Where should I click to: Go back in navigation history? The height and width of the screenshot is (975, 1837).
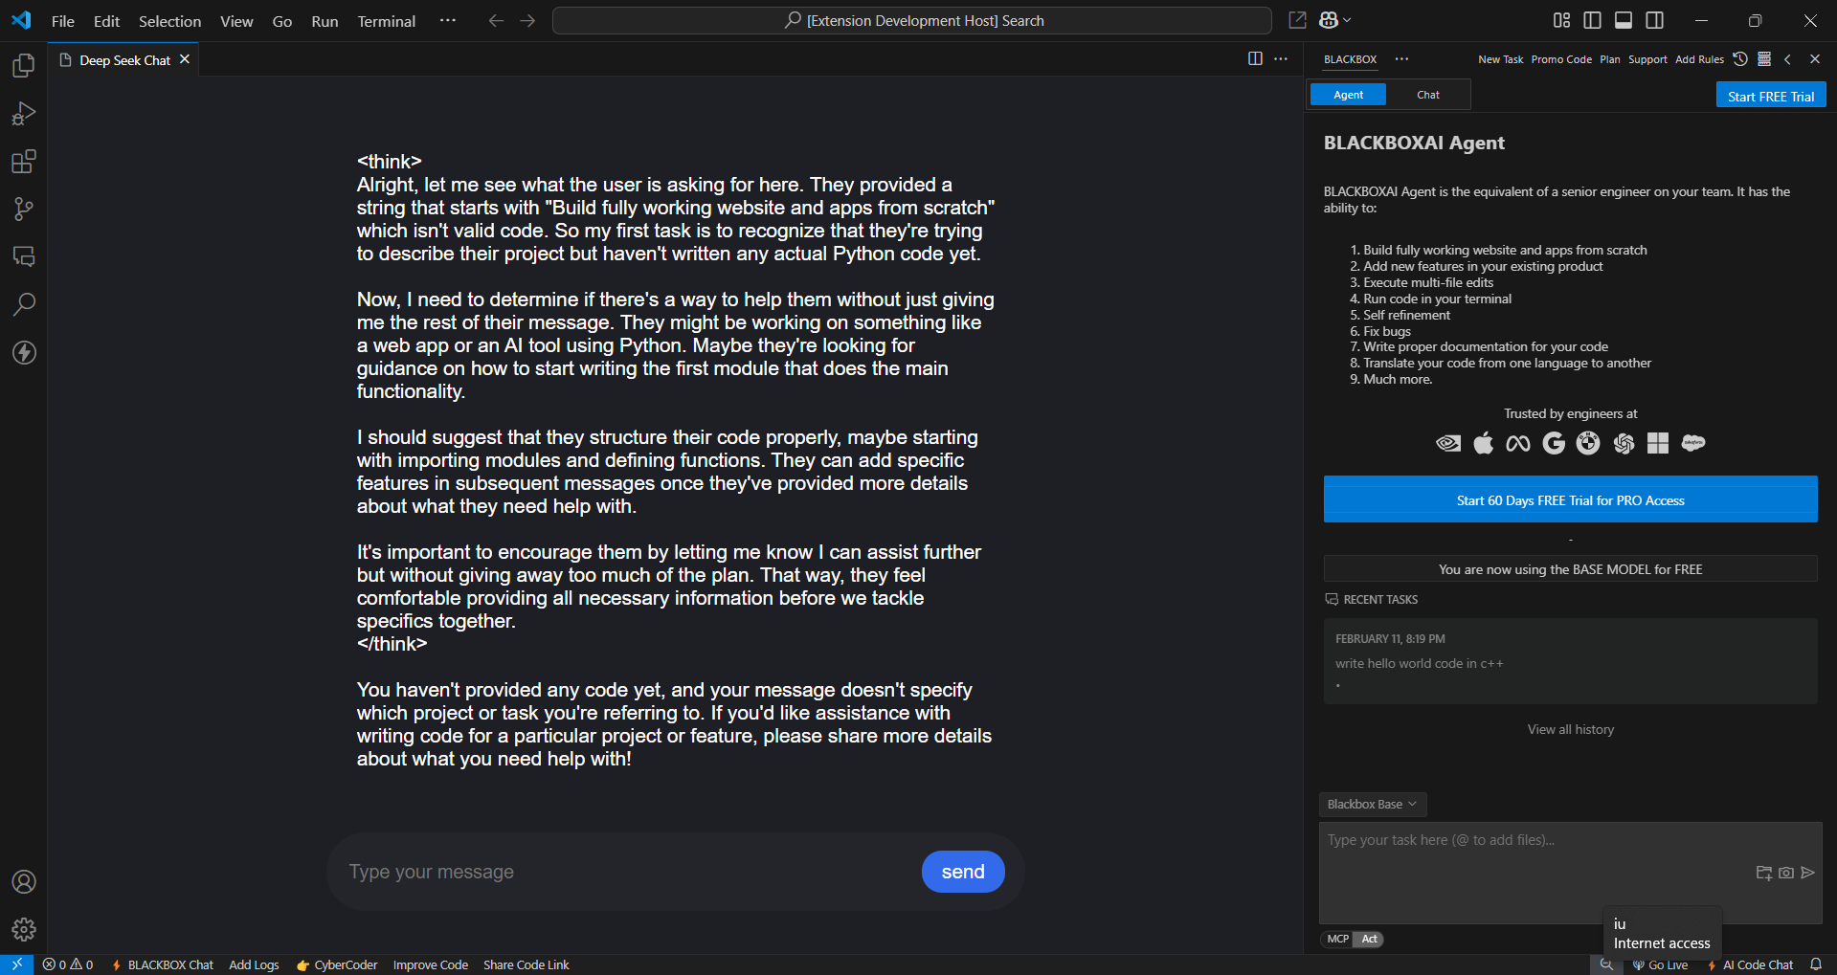[496, 20]
